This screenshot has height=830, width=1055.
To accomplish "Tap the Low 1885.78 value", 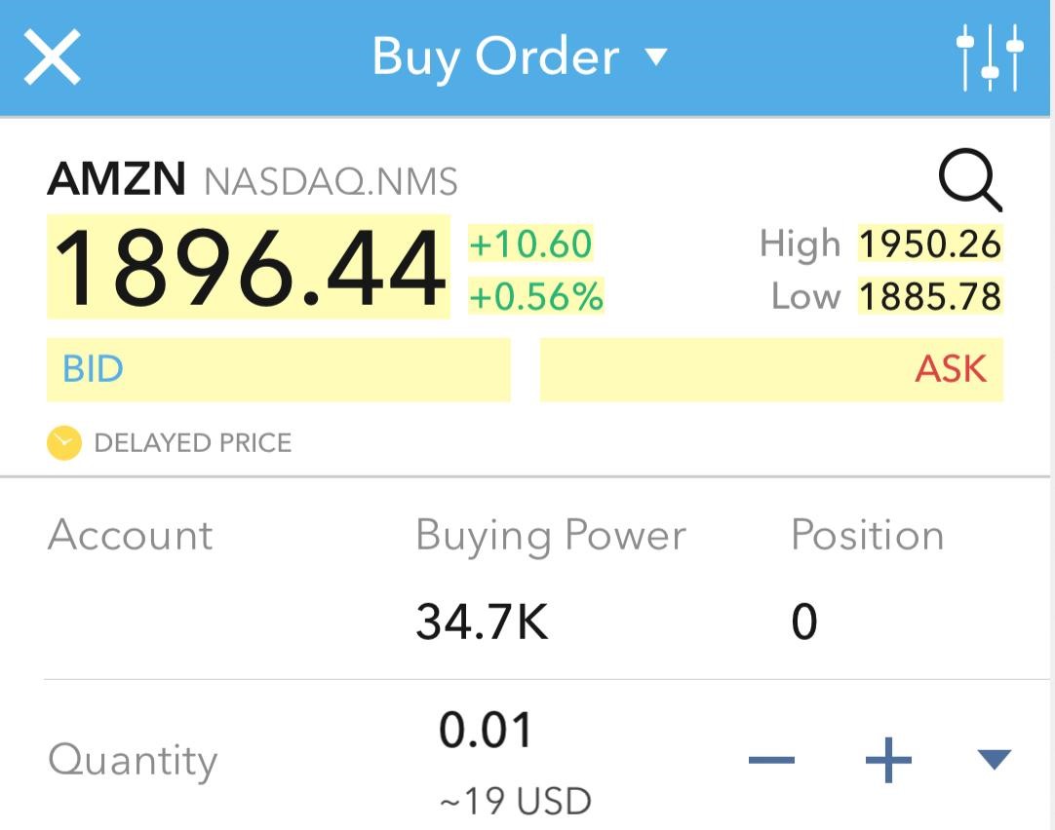I will coord(929,296).
